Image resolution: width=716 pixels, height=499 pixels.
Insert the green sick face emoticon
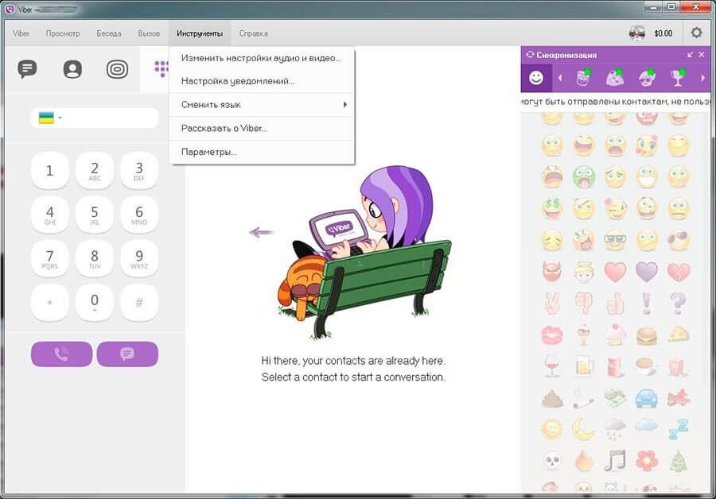(x=584, y=177)
